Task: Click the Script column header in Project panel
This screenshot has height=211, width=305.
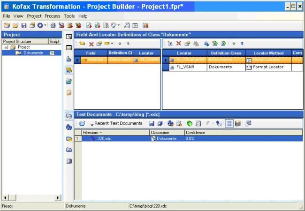Action: (x=55, y=41)
